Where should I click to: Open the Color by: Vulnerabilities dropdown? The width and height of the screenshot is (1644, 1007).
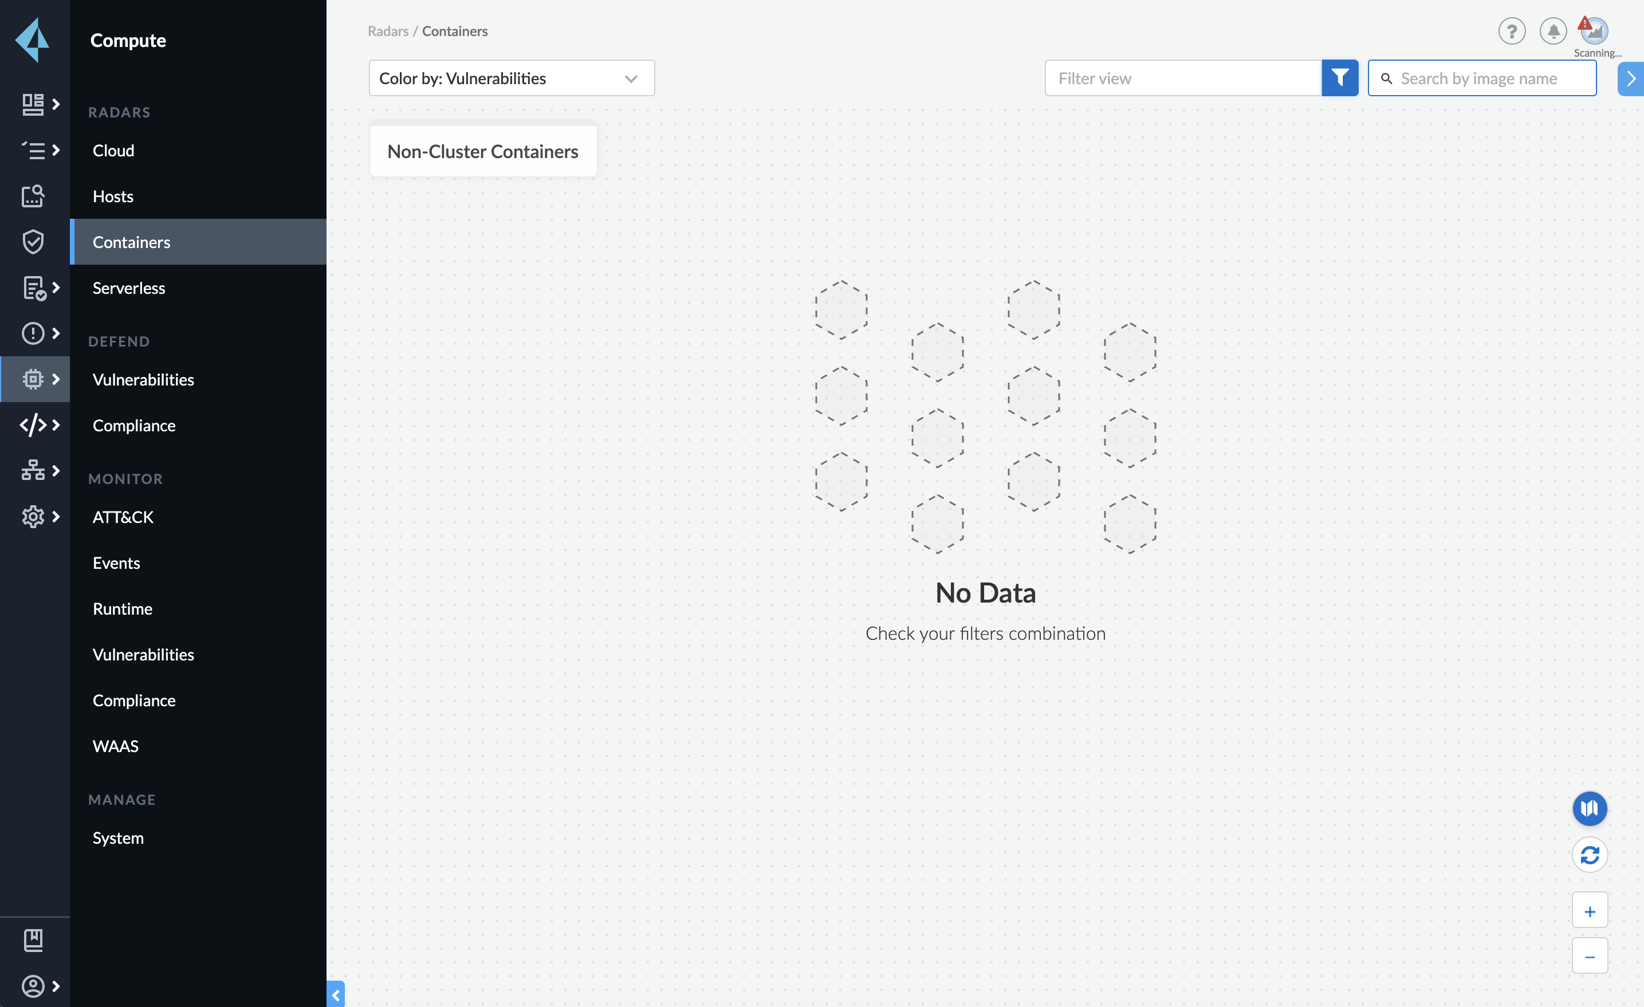coord(510,78)
